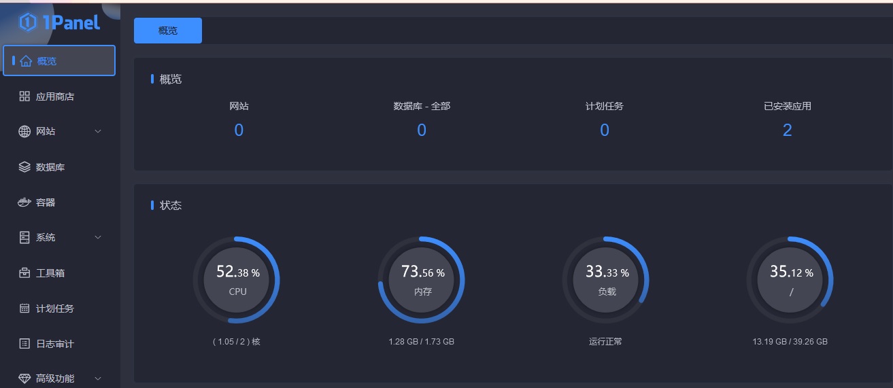Click the 状态 section heading
The width and height of the screenshot is (893, 388).
(171, 205)
